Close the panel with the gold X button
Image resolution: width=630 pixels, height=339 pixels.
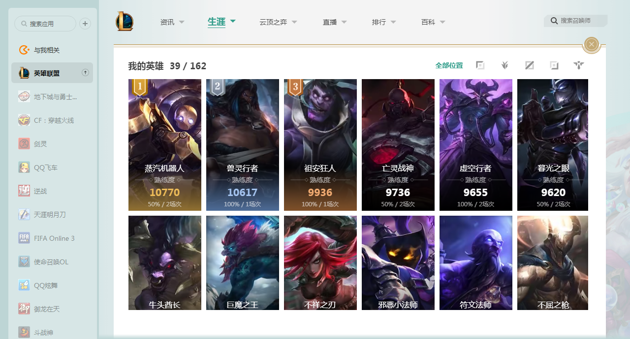(x=592, y=45)
